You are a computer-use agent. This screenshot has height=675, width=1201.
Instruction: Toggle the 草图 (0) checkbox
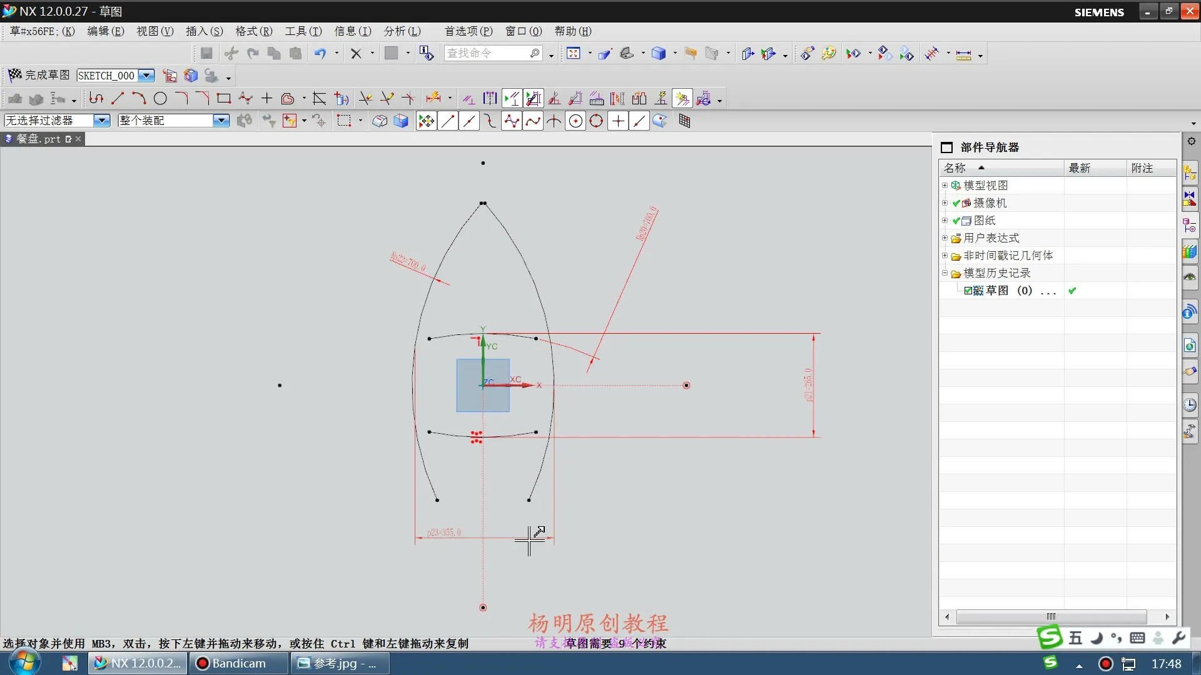coord(968,291)
